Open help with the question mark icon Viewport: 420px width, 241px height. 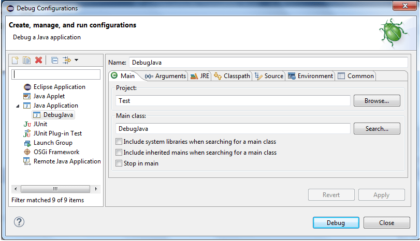[19, 222]
